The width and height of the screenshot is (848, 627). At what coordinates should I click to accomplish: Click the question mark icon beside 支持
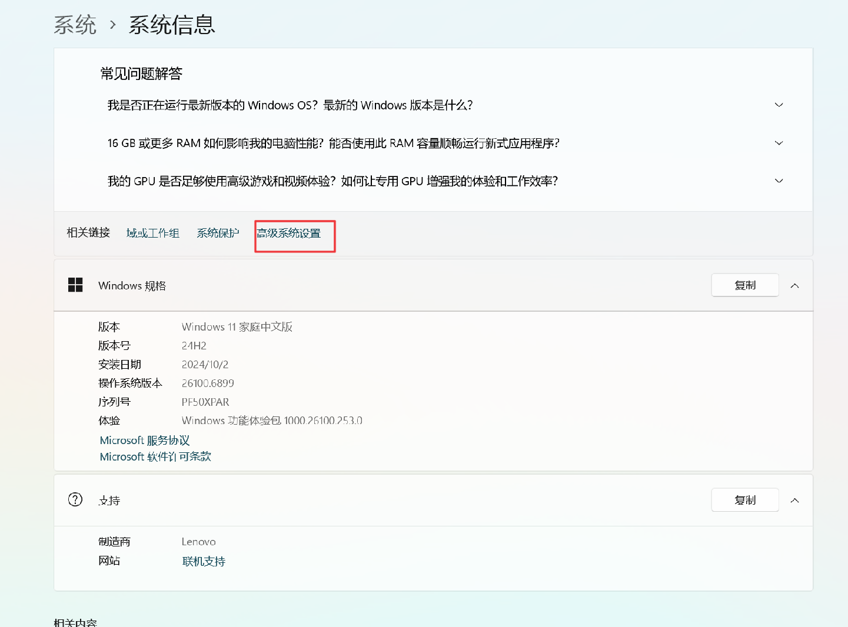pos(75,500)
